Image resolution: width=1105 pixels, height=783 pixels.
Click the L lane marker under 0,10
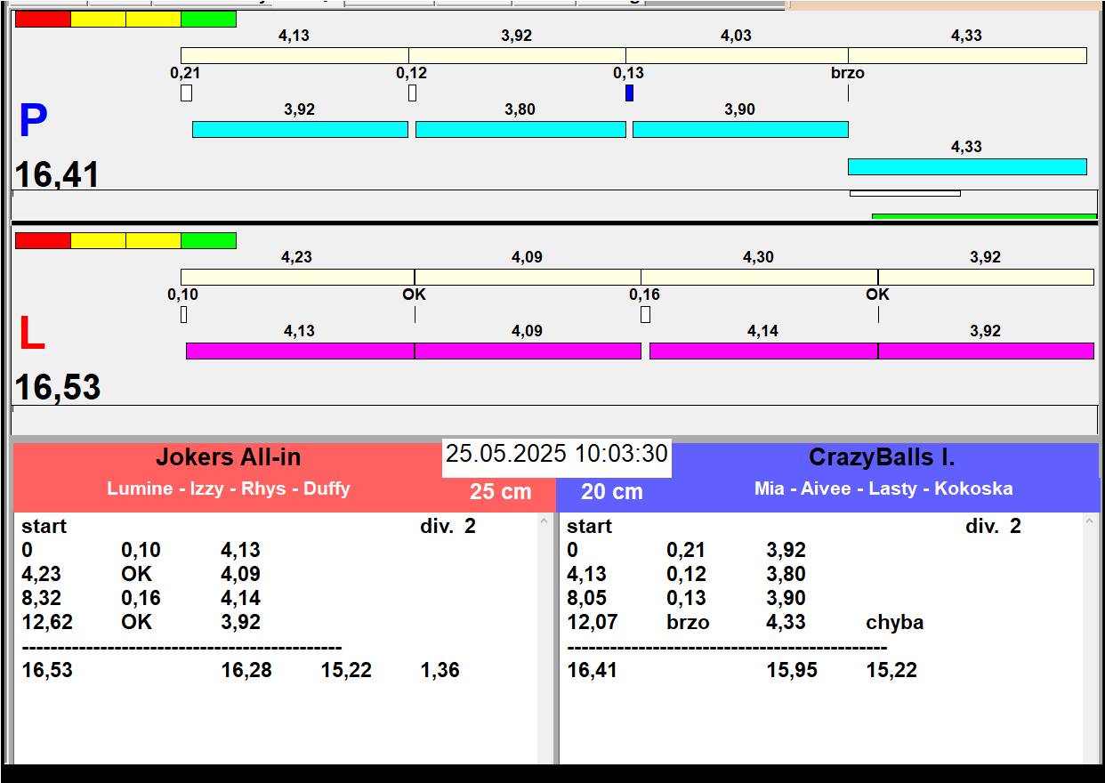click(x=183, y=314)
